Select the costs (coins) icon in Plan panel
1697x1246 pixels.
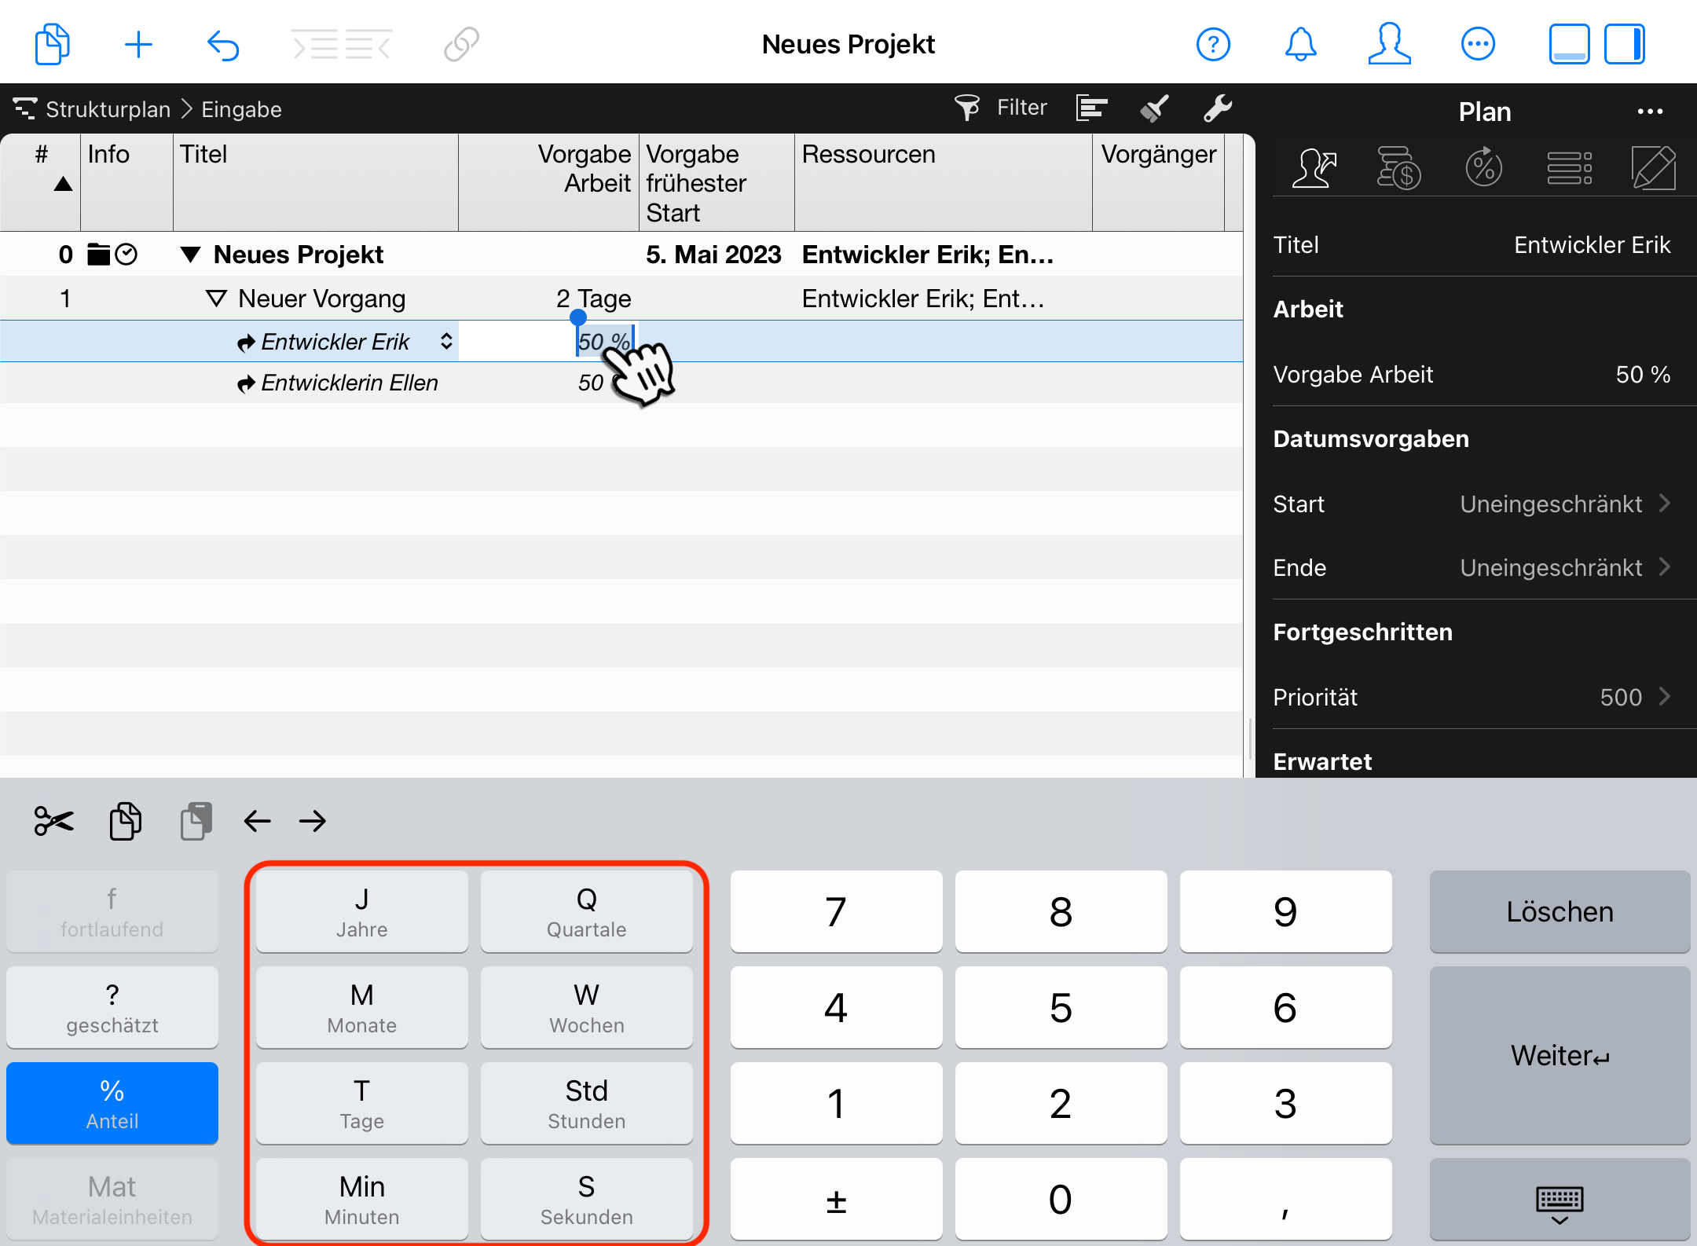[1400, 167]
